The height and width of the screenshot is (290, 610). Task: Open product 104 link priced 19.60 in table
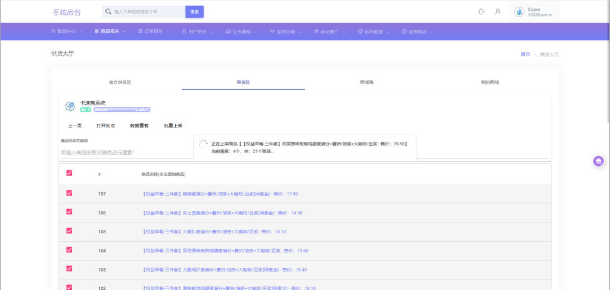[225, 251]
